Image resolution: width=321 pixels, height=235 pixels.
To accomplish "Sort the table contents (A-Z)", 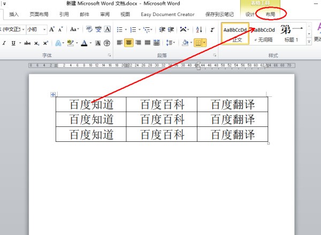I will (x=199, y=29).
